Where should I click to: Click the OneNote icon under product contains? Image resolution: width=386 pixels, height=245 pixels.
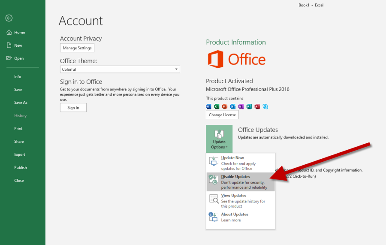point(241,106)
